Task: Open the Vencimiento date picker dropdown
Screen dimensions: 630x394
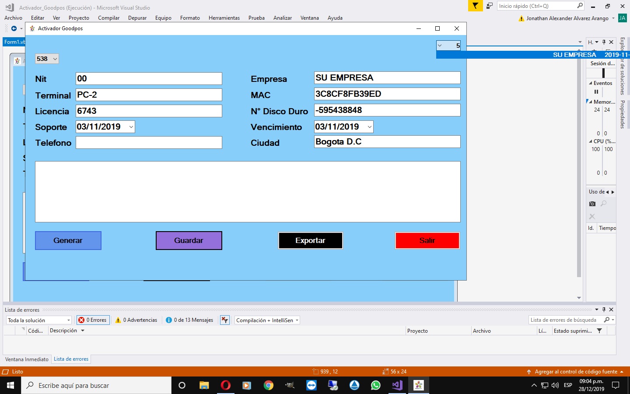Action: coord(369,127)
